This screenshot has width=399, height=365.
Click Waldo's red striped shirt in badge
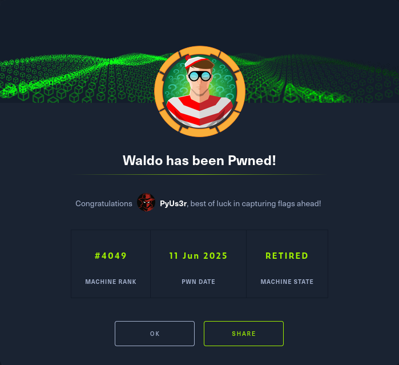click(200, 111)
